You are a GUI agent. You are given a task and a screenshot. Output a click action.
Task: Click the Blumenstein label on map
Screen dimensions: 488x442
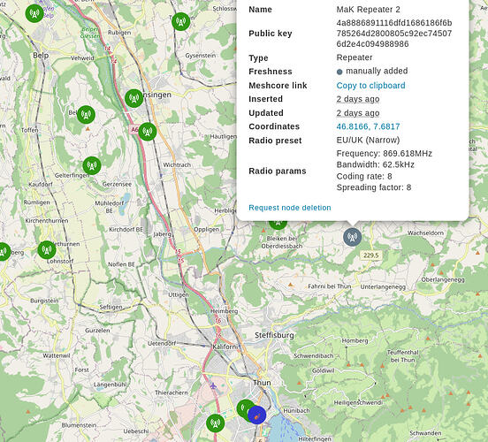(x=79, y=425)
